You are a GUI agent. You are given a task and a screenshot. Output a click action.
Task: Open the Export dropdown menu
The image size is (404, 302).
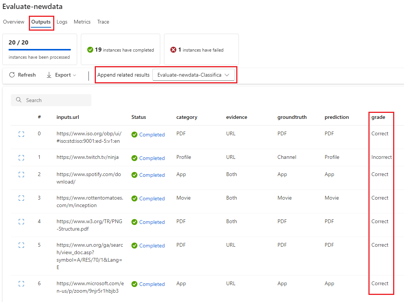[x=61, y=75]
